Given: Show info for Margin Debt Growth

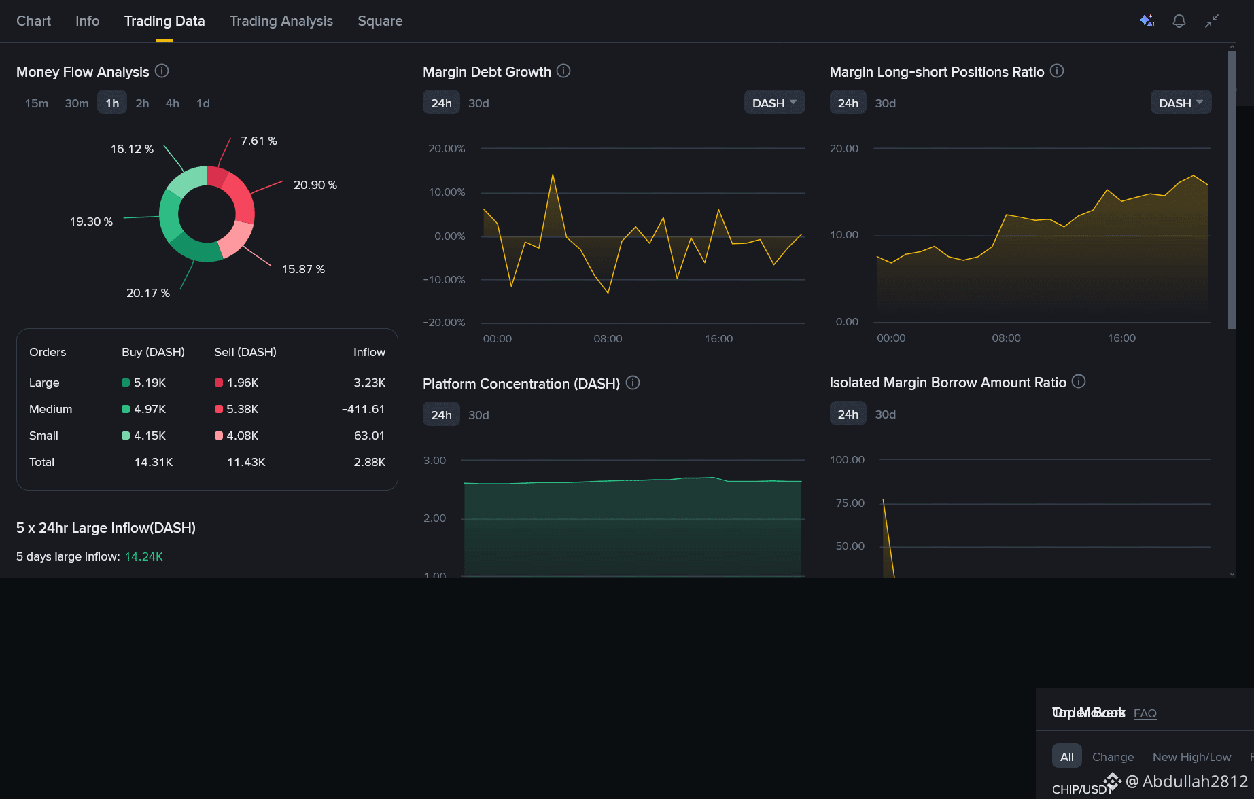Looking at the screenshot, I should (563, 71).
